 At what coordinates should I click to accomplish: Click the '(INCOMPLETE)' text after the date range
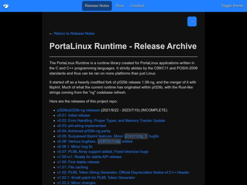154,110
